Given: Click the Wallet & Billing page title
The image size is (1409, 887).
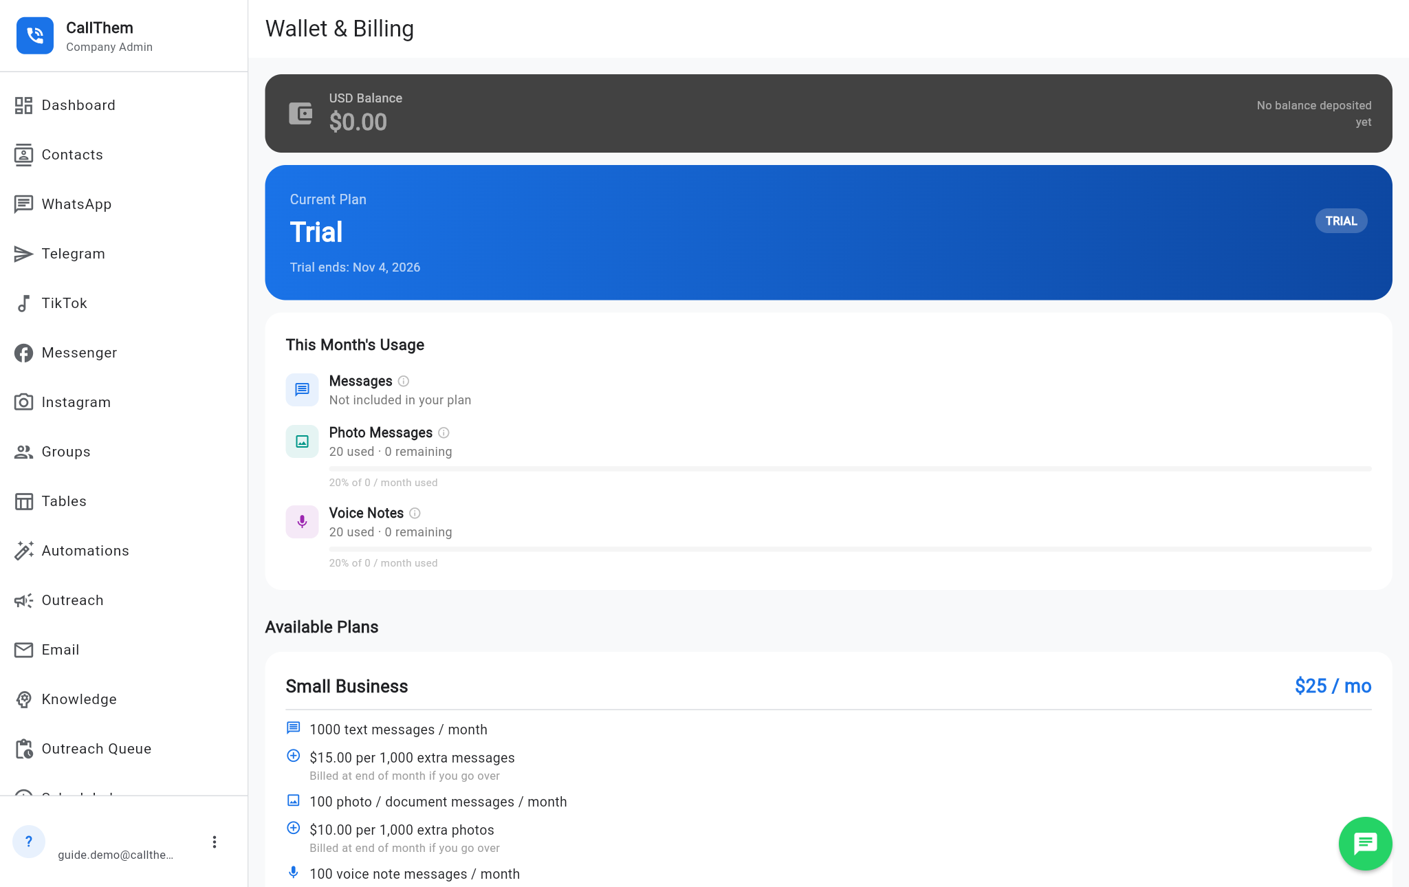Looking at the screenshot, I should click(x=340, y=29).
